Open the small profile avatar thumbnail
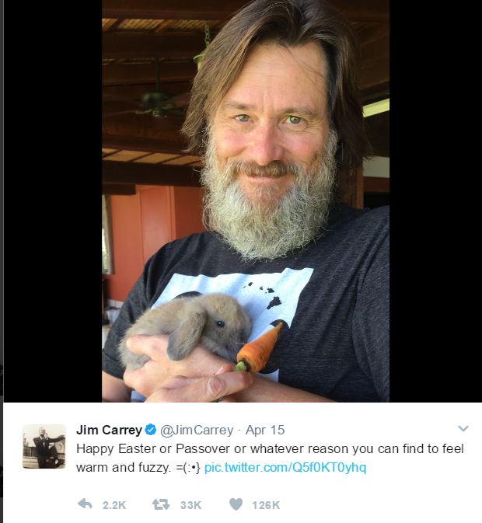The image size is (482, 523). click(44, 446)
